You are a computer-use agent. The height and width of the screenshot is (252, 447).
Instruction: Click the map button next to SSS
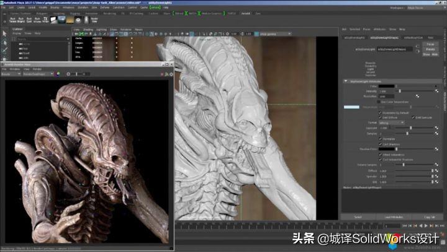[436, 182]
